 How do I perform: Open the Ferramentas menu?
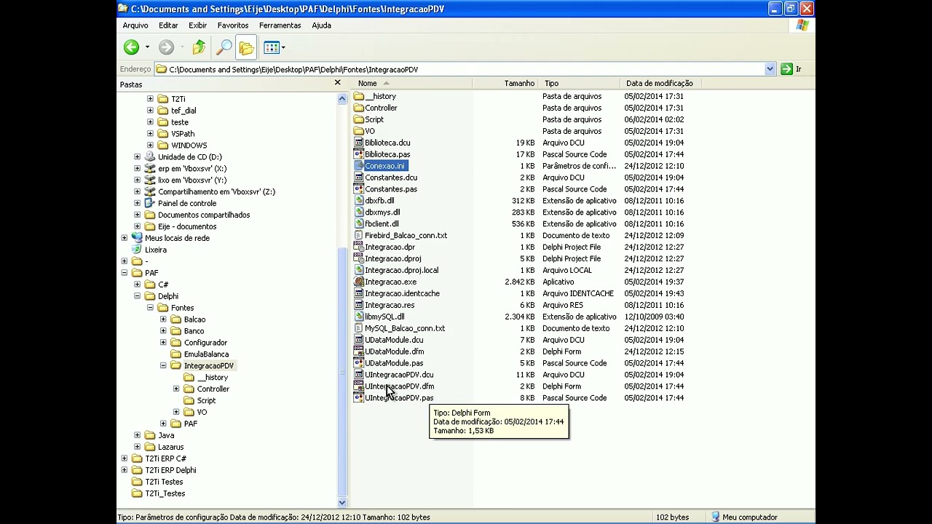click(280, 25)
